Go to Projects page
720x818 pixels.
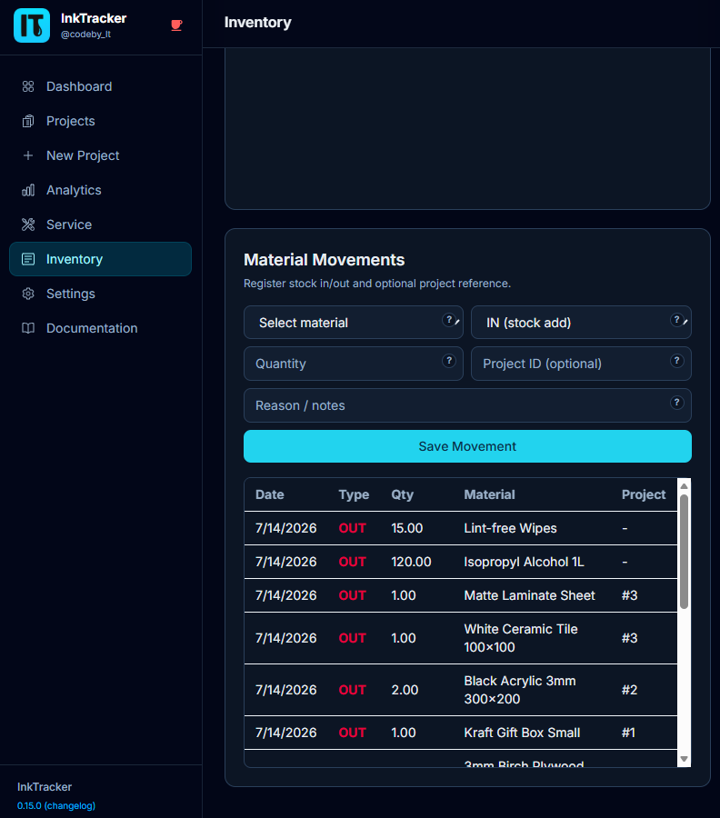pyautogui.click(x=100, y=121)
